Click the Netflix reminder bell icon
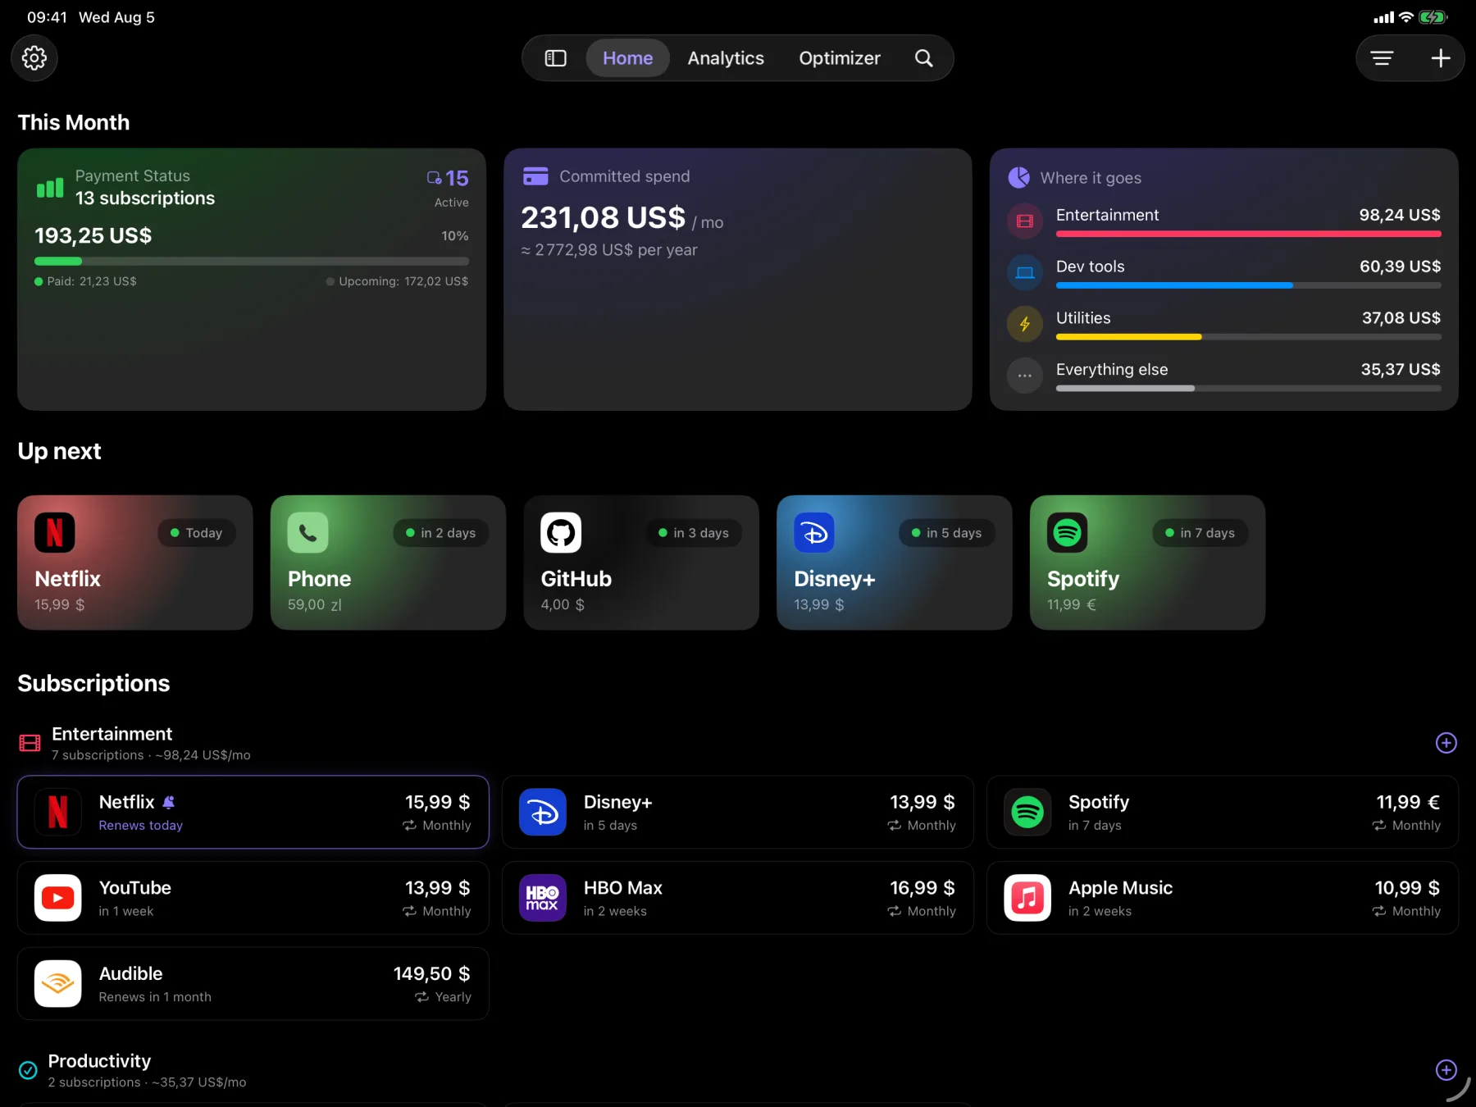This screenshot has width=1476, height=1107. pos(169,803)
